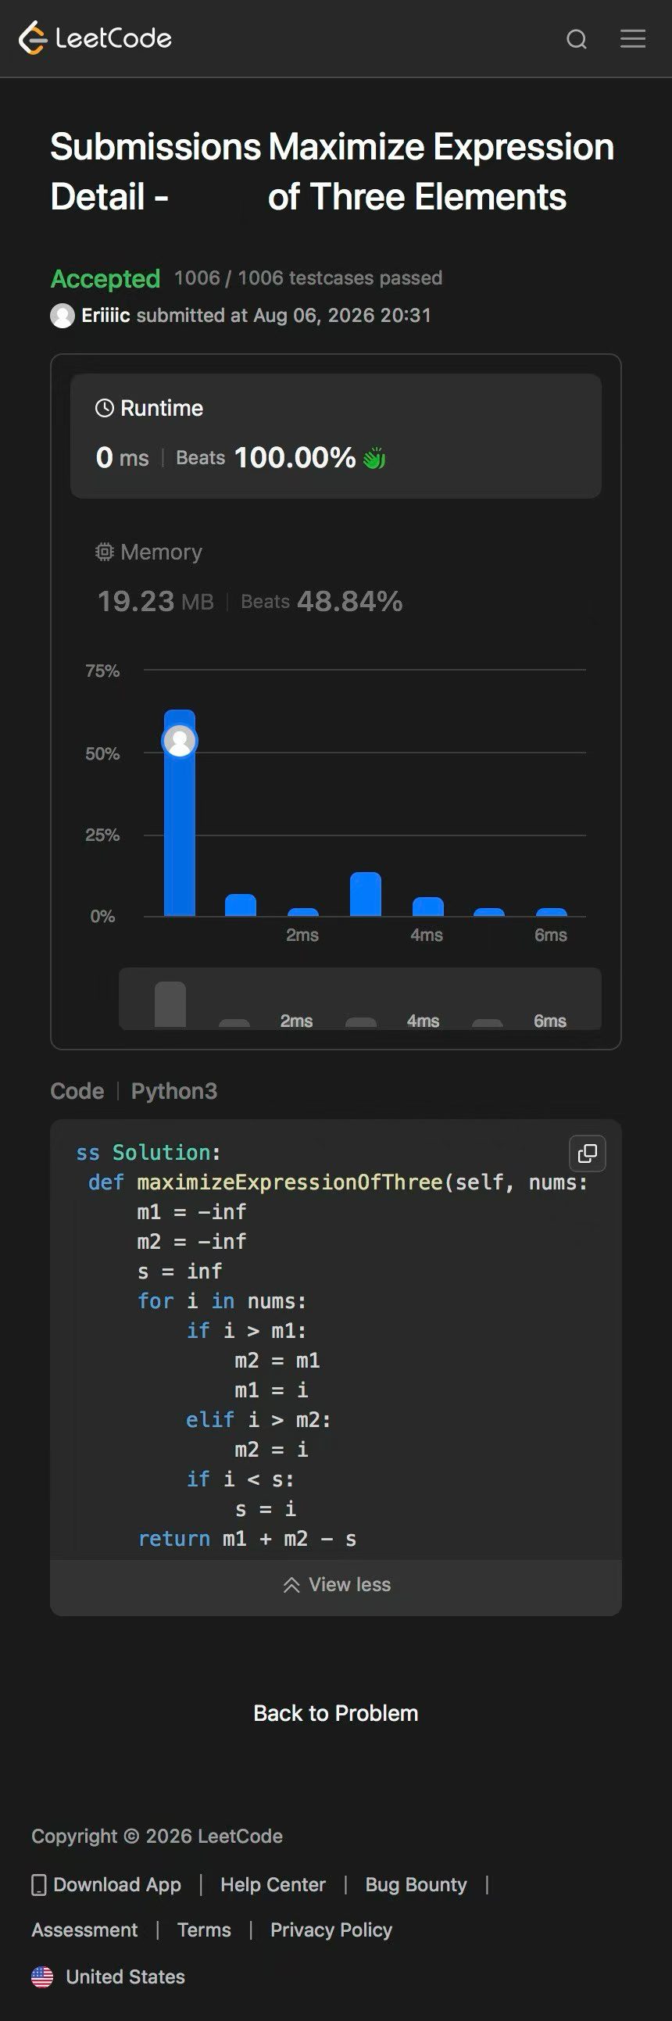Click the chart bar above 4ms
This screenshot has height=2021, width=672.
tap(428, 907)
